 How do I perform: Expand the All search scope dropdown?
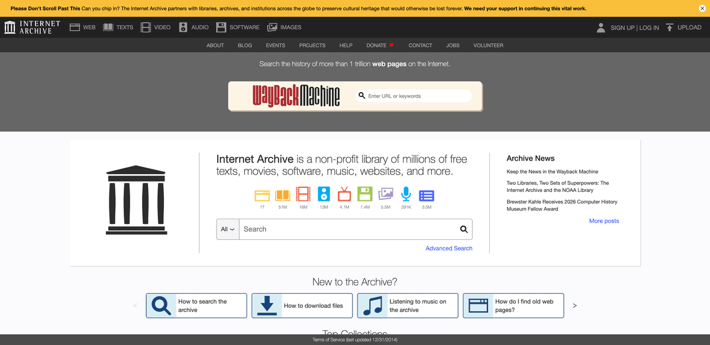228,229
